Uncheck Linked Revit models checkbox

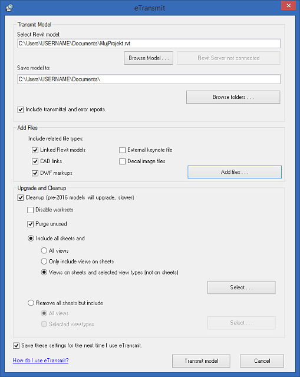(35, 150)
